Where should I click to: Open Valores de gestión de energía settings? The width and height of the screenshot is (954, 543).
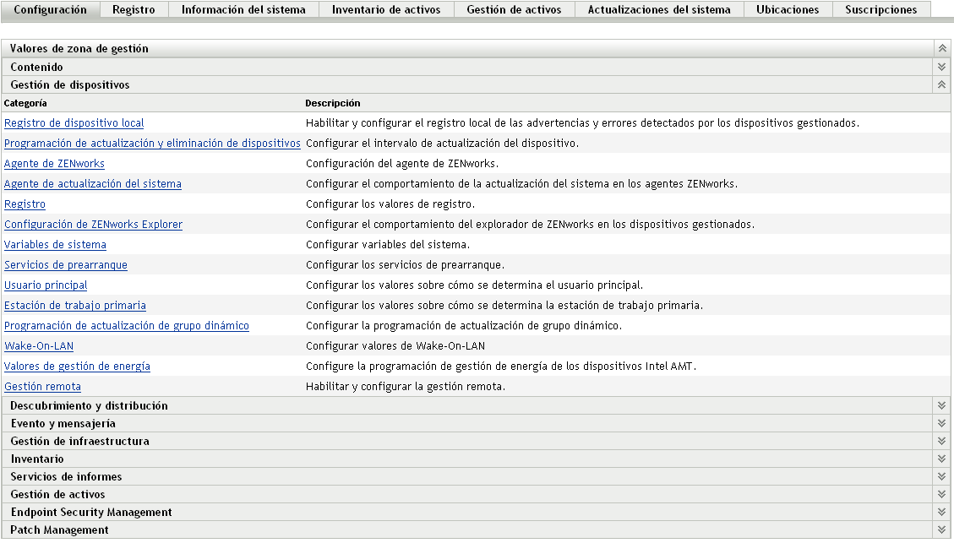77,366
